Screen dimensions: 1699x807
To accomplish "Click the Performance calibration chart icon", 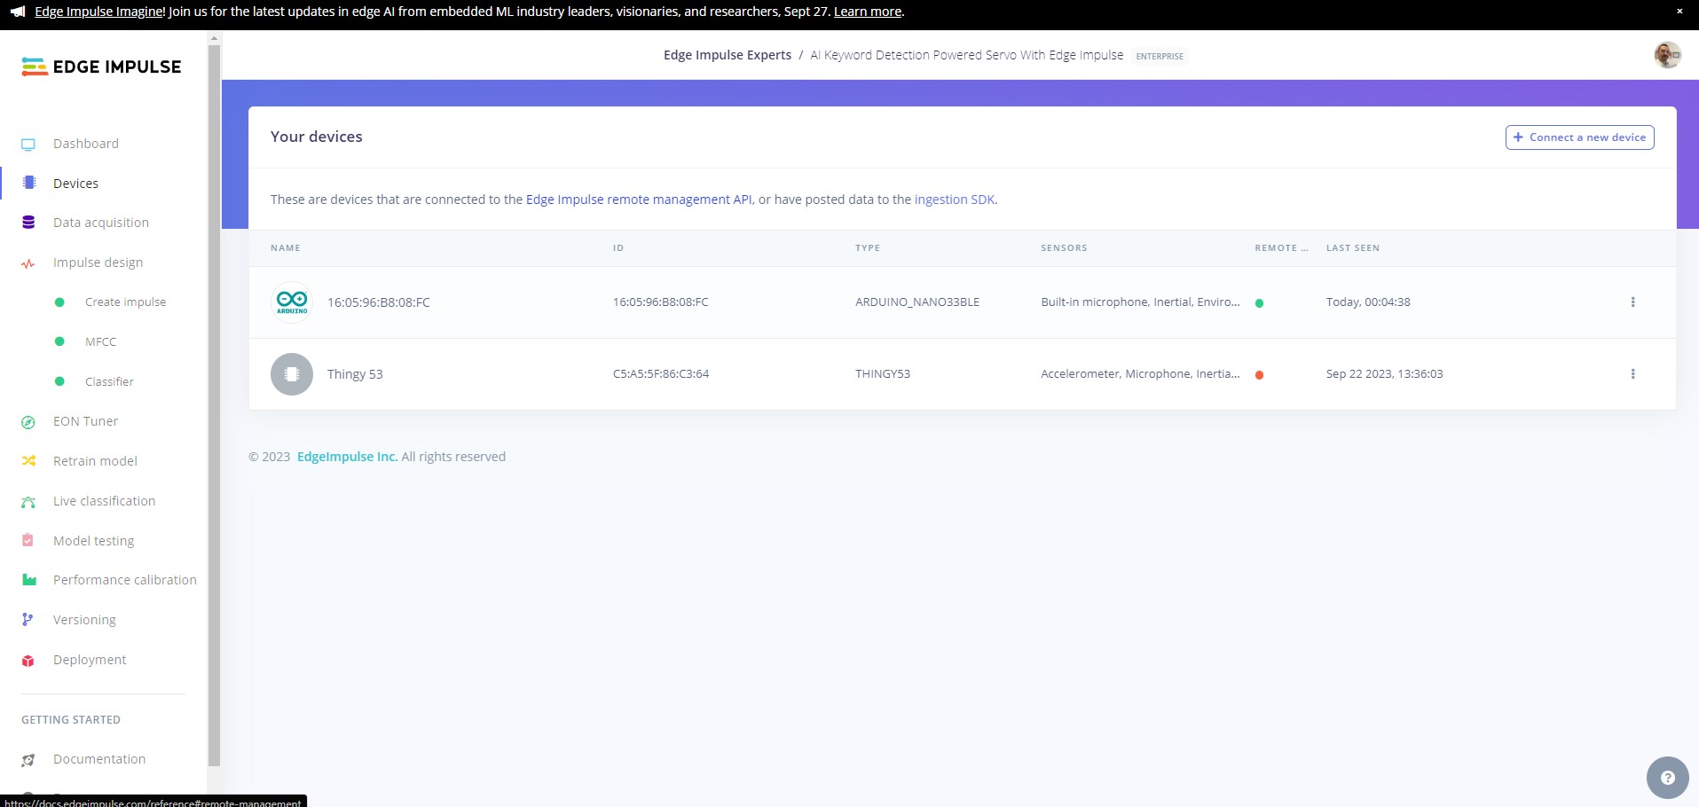I will coord(29,580).
